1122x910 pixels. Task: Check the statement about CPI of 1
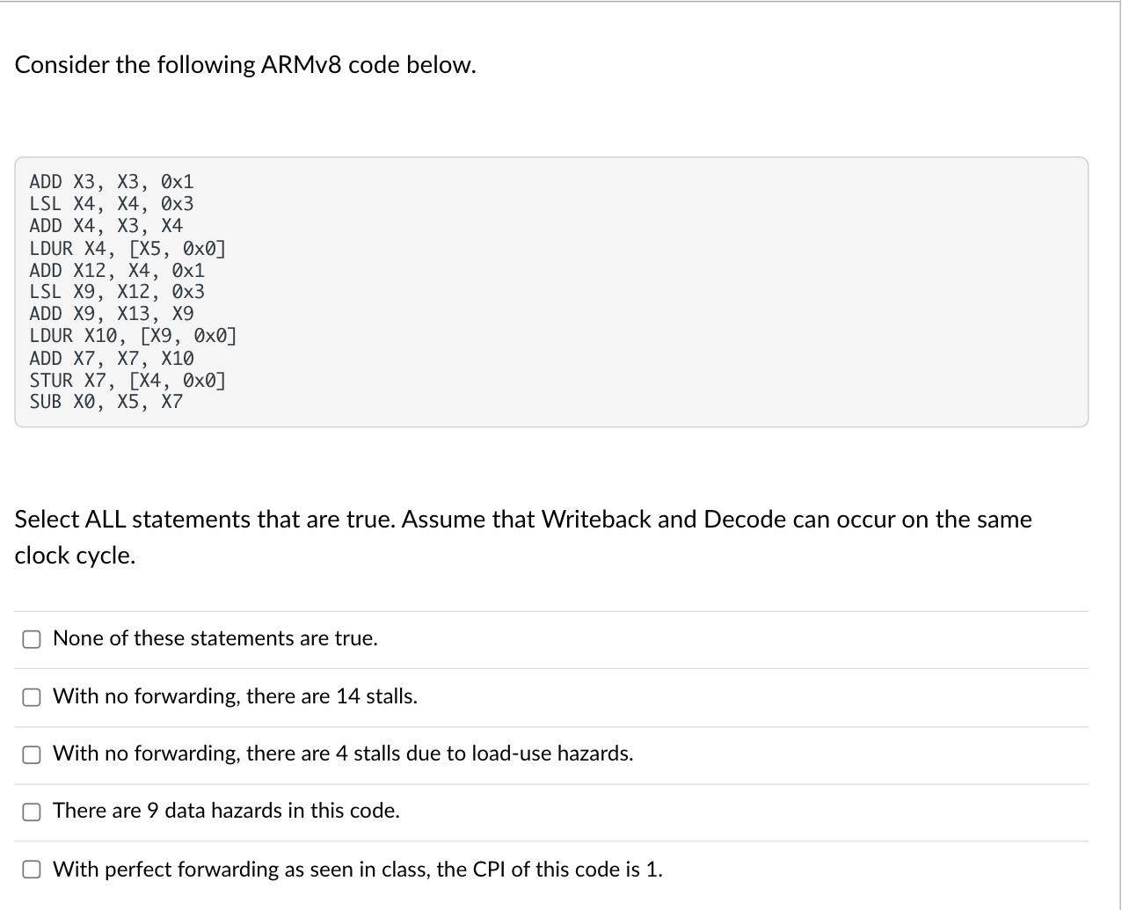[32, 870]
